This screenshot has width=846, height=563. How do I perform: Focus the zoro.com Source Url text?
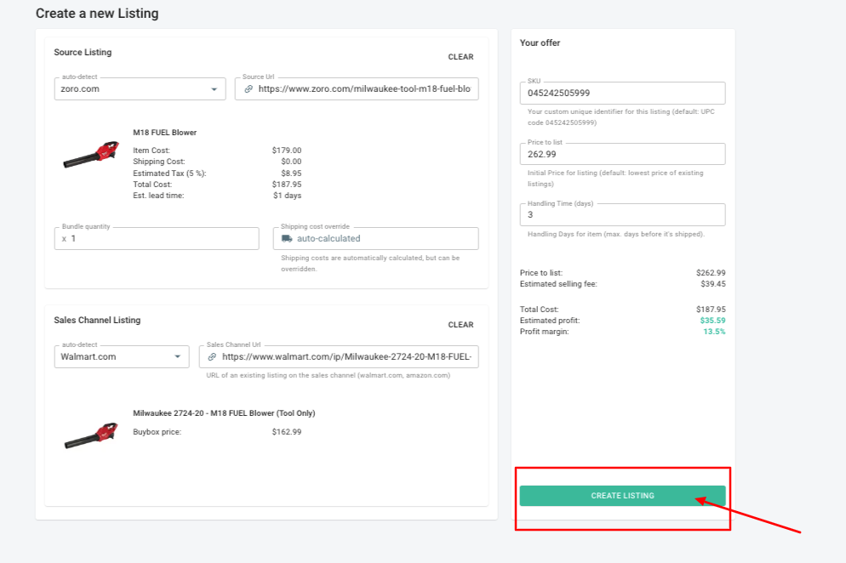pos(368,88)
